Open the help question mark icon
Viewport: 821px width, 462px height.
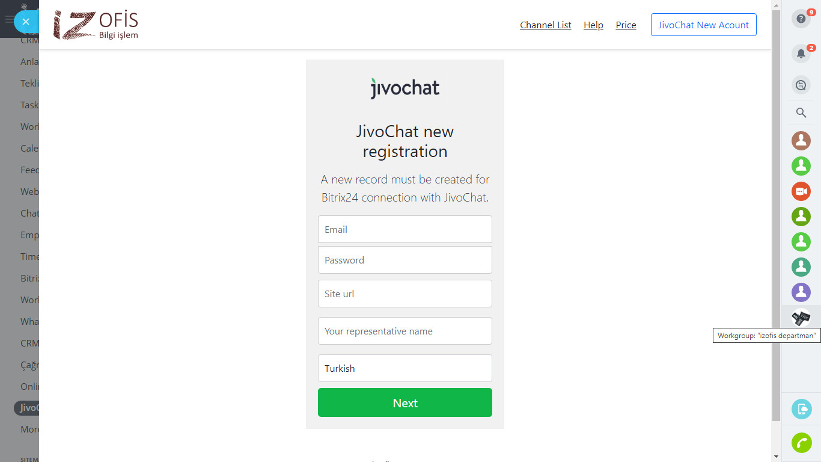coord(801,19)
